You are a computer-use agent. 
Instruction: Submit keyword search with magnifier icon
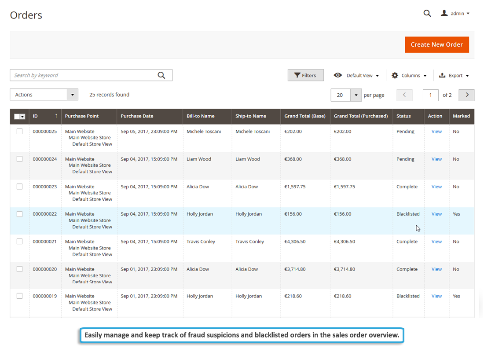click(161, 75)
